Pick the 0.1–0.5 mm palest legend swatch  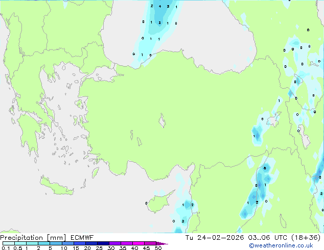click(x=9, y=243)
